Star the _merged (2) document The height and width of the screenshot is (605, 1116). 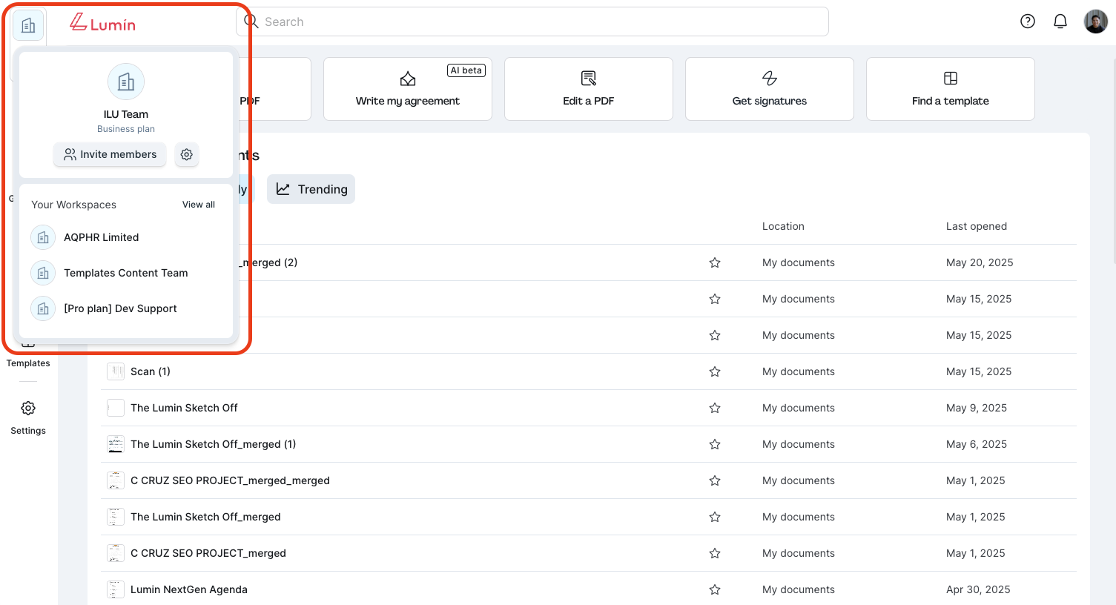715,262
